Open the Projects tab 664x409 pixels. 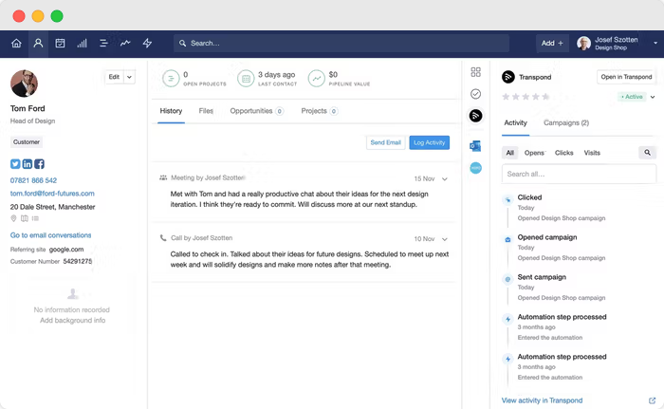320,111
